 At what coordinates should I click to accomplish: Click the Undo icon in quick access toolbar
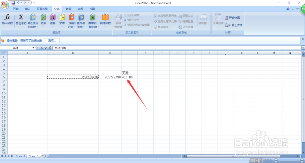[18, 3]
